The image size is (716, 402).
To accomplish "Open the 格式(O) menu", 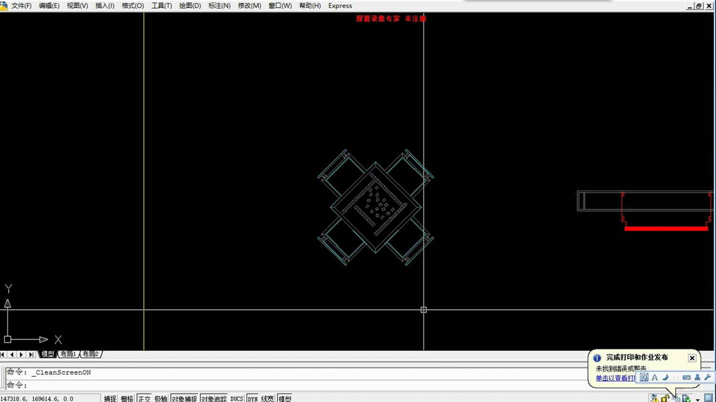I will 133,6.
